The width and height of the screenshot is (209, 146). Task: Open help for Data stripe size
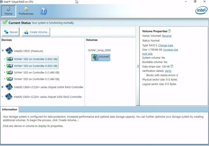(x=172, y=66)
